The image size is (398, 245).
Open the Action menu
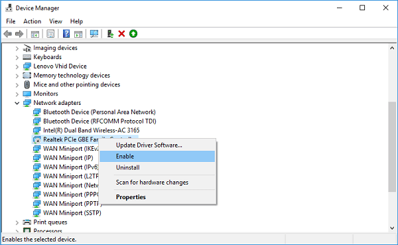pyautogui.click(x=33, y=21)
